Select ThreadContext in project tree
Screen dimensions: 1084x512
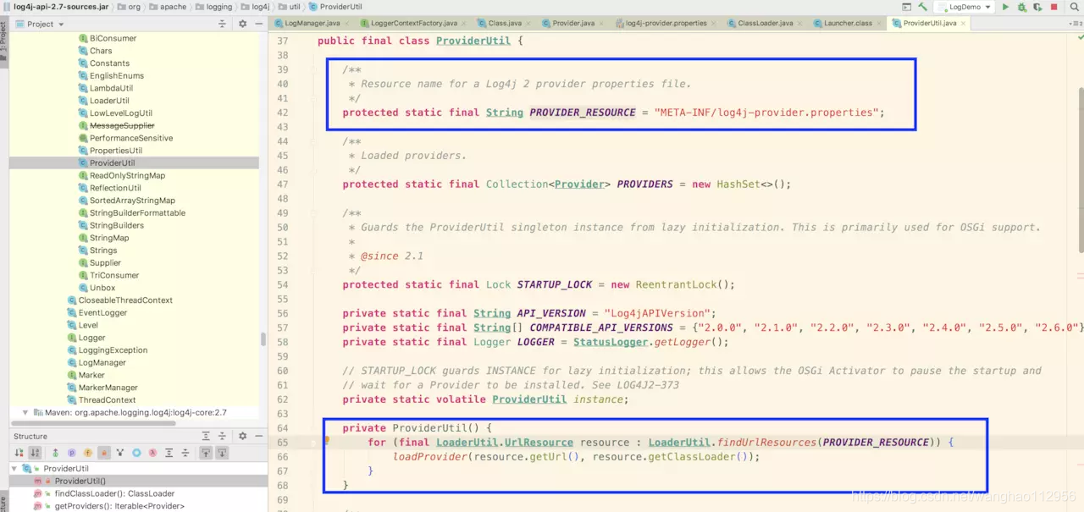107,400
